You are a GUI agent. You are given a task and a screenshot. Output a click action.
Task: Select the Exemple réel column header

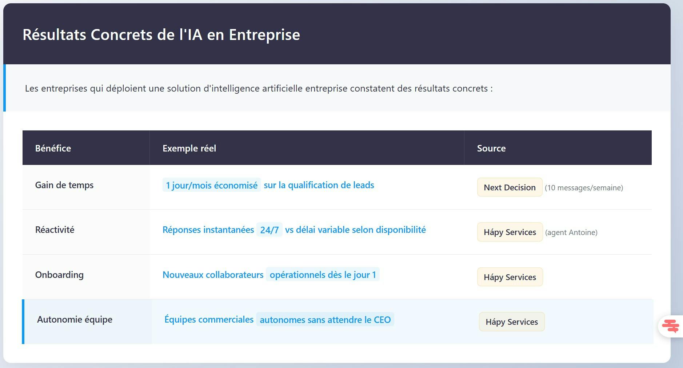[189, 148]
